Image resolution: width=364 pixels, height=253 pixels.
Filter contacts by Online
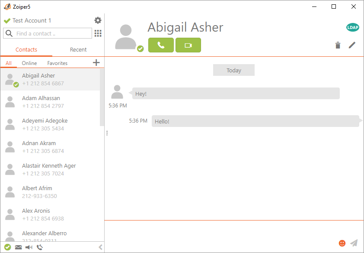[29, 63]
